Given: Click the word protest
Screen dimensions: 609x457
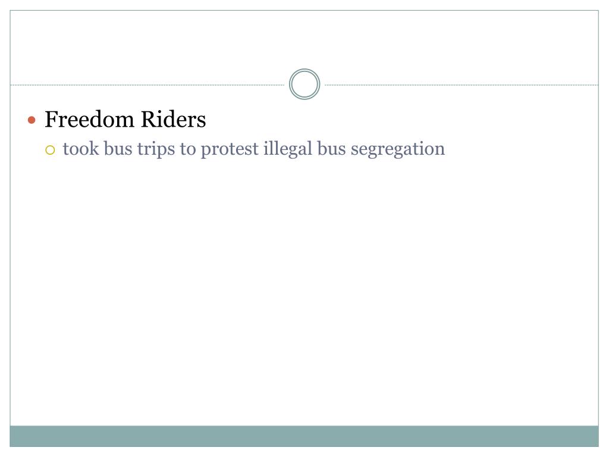Looking at the screenshot, I should (230, 150).
